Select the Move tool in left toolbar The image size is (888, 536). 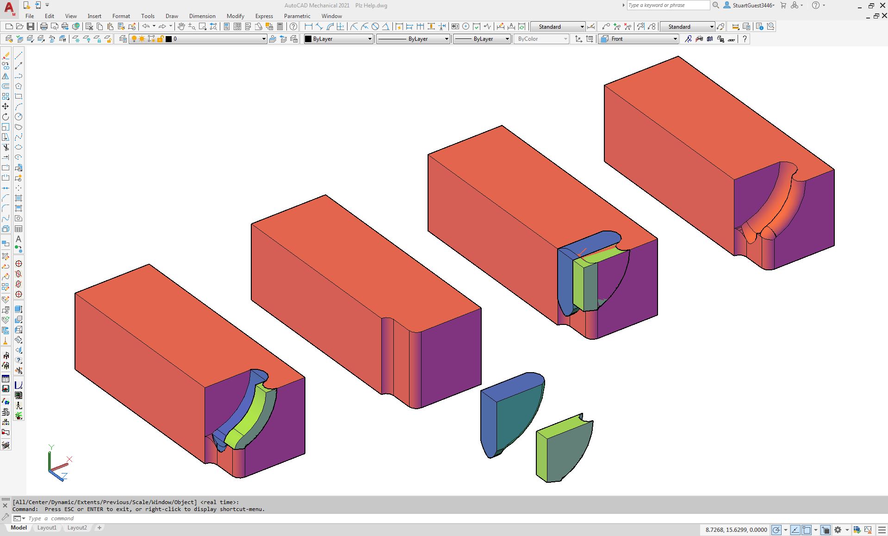6,106
